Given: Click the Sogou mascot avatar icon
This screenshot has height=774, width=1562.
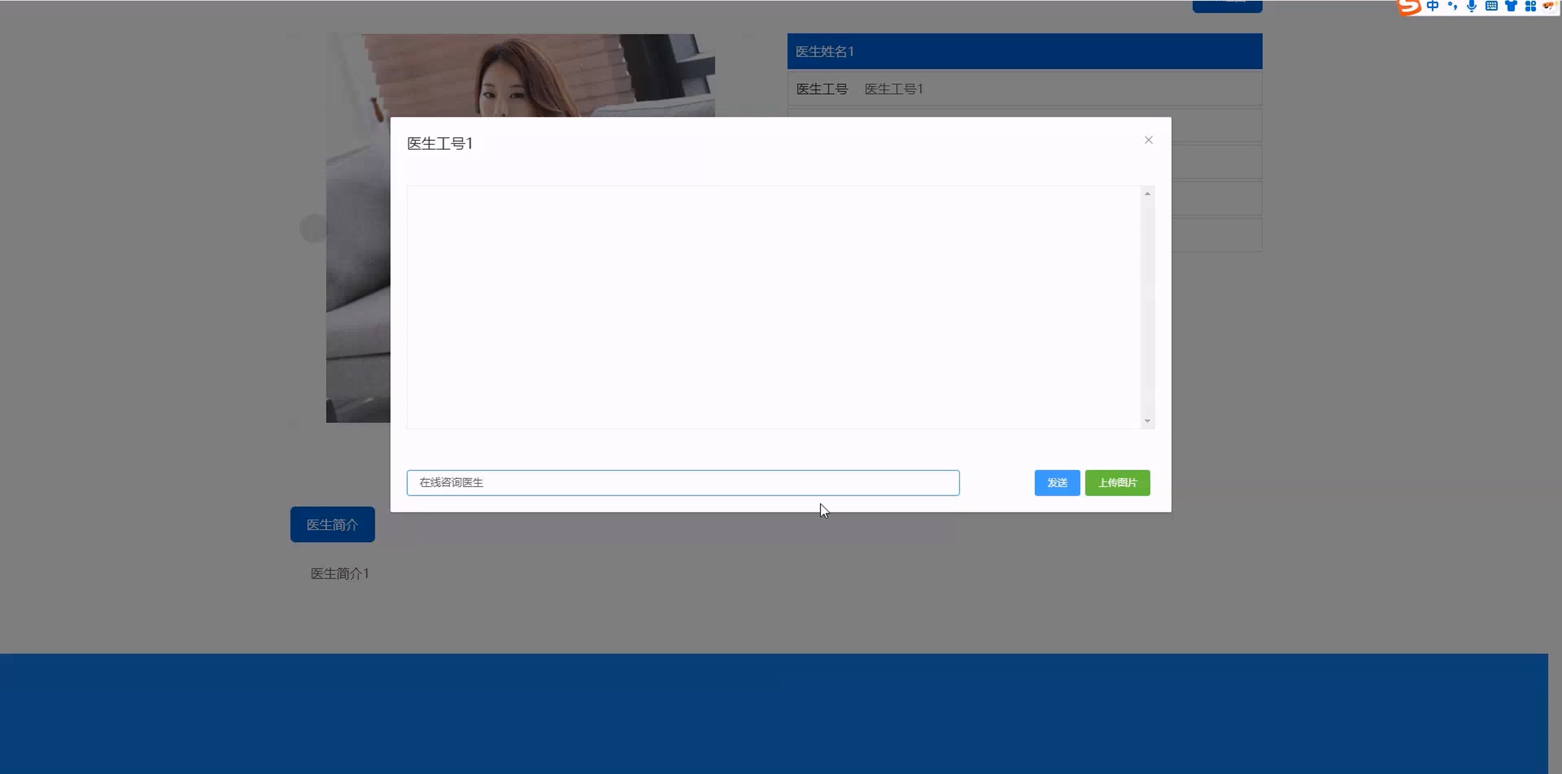Looking at the screenshot, I should click(1549, 6).
